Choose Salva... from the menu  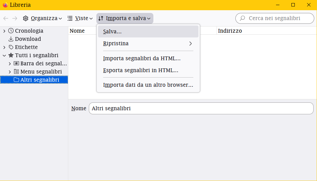(148, 31)
